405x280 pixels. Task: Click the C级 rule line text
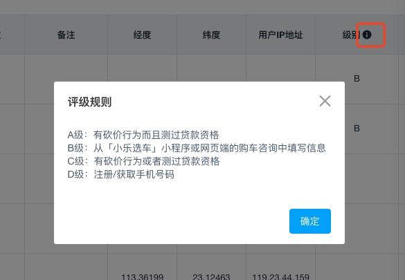click(143, 161)
